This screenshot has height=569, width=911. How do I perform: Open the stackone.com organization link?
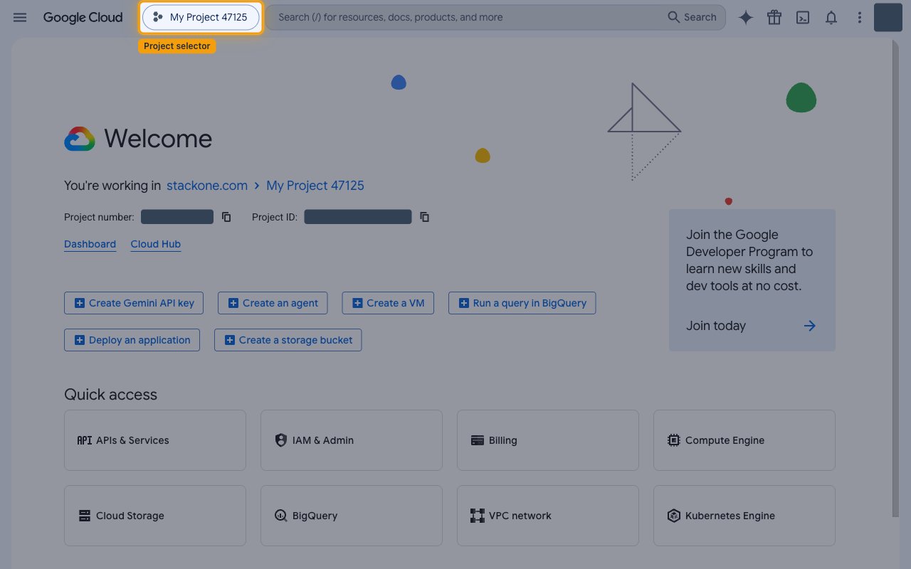pyautogui.click(x=207, y=186)
